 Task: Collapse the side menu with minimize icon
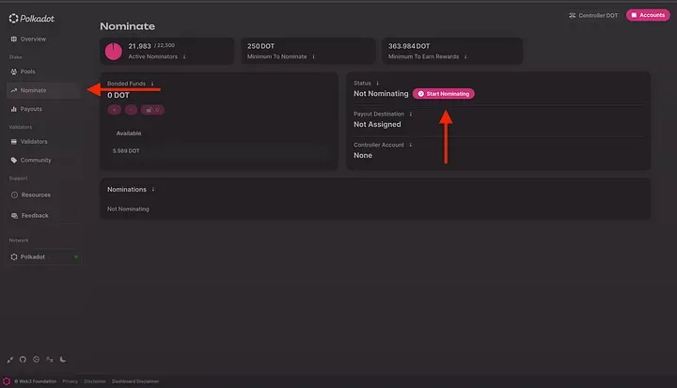point(10,360)
